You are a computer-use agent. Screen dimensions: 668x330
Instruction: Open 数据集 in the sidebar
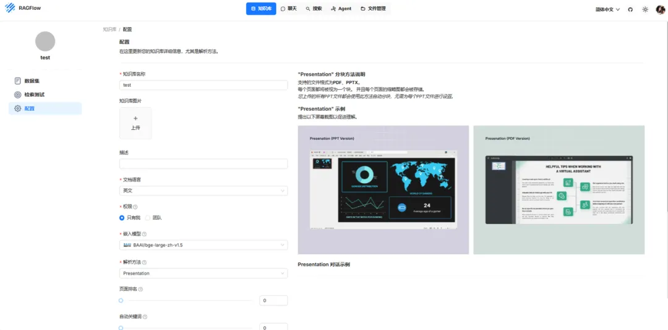pos(45,80)
